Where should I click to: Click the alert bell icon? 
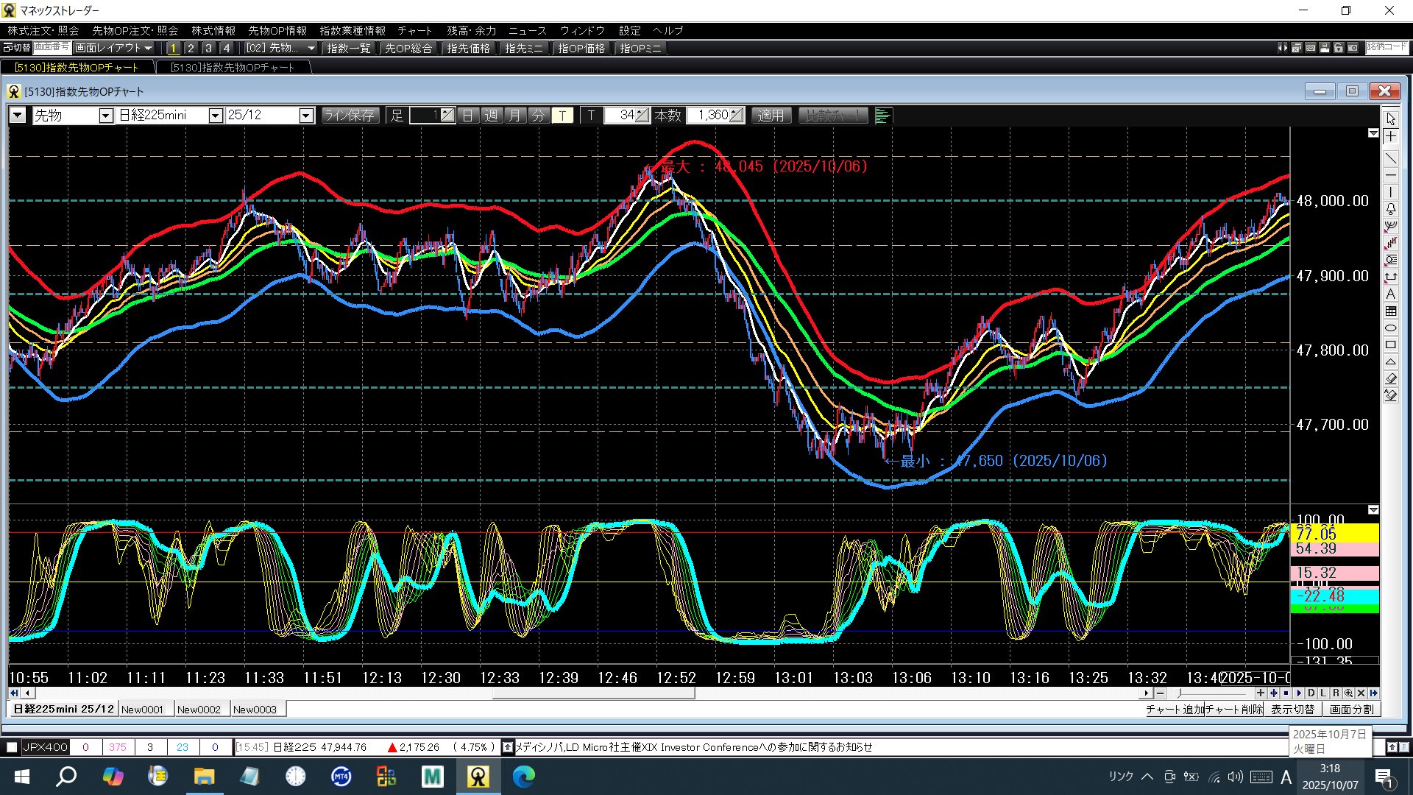coord(1390,209)
